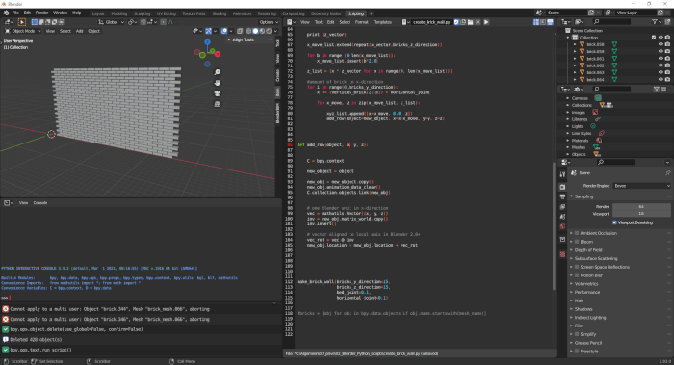Enable the Ambient Occlusion checkbox

[577, 233]
